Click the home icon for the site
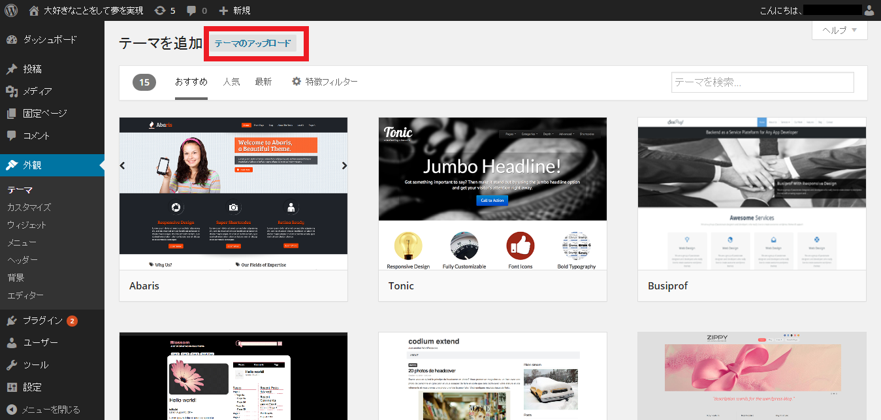 tap(34, 10)
